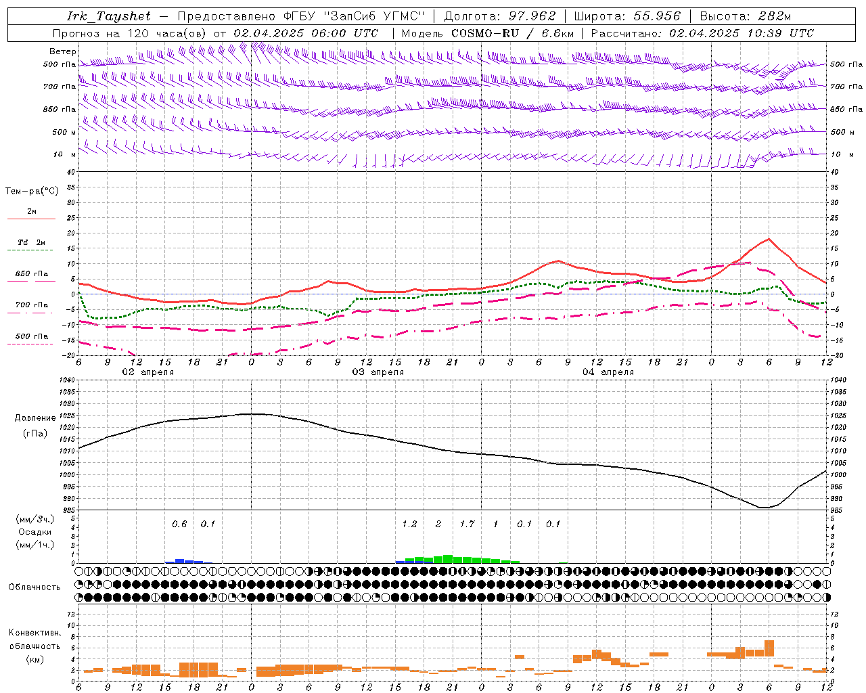Click the Конвективн. облачность (км) label
This screenshot has width=866, height=693.
[35, 646]
